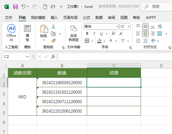172x134 pixels.
Task: Open the 文件 menu
Action: tap(9, 18)
